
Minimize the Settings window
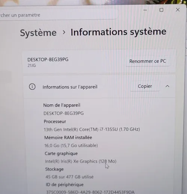[x=145, y=10]
